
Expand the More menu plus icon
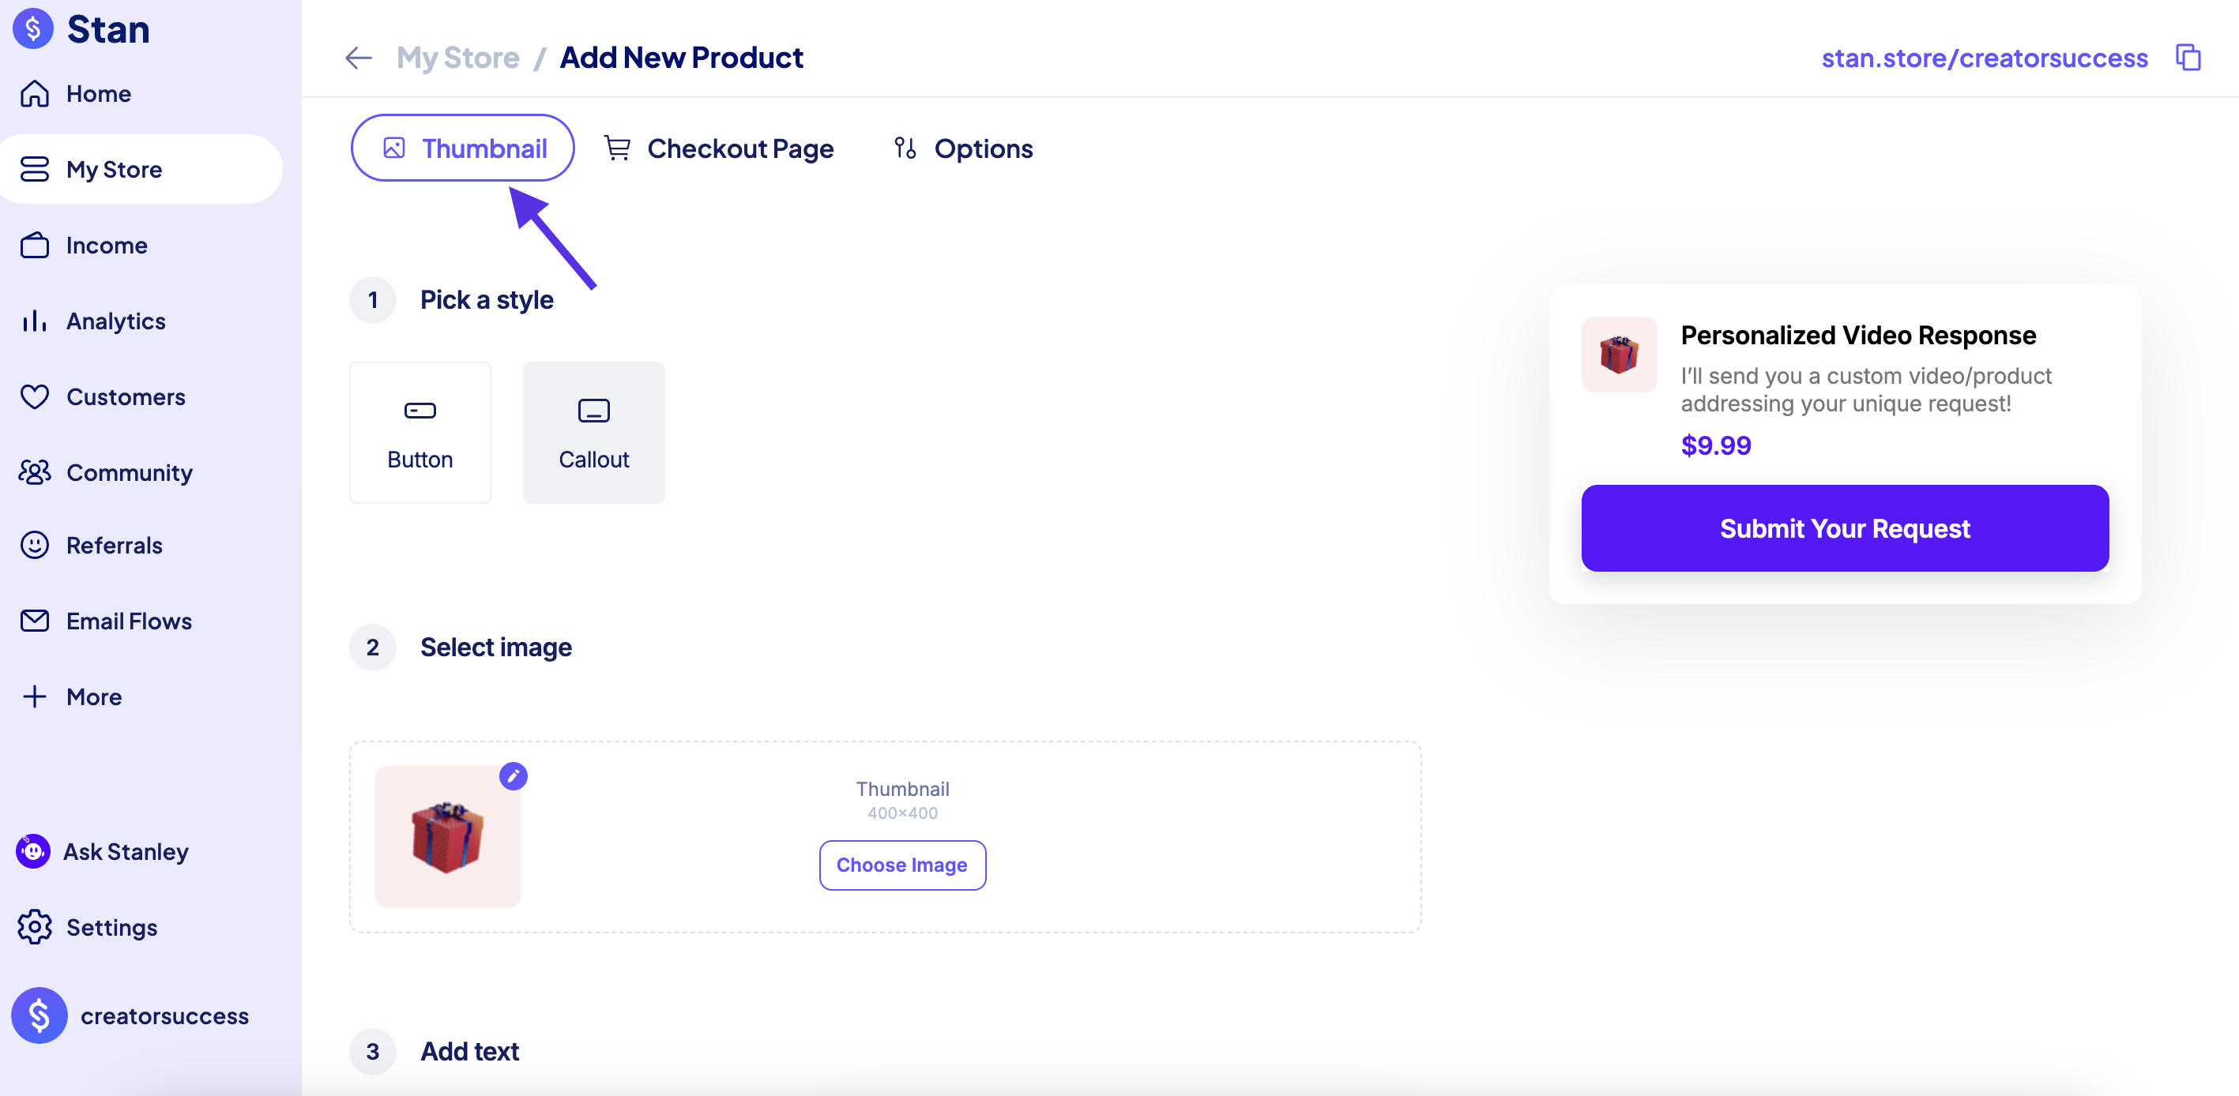pos(35,696)
